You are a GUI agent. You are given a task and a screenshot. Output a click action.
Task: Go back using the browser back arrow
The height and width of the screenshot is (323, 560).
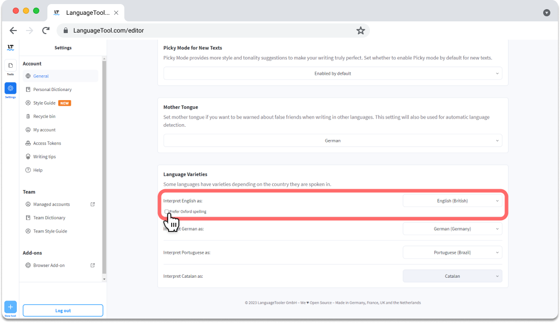pyautogui.click(x=13, y=31)
